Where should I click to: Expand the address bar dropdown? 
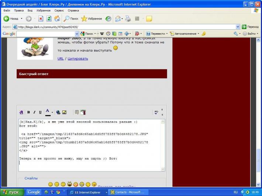pyautogui.click(x=238, y=27)
